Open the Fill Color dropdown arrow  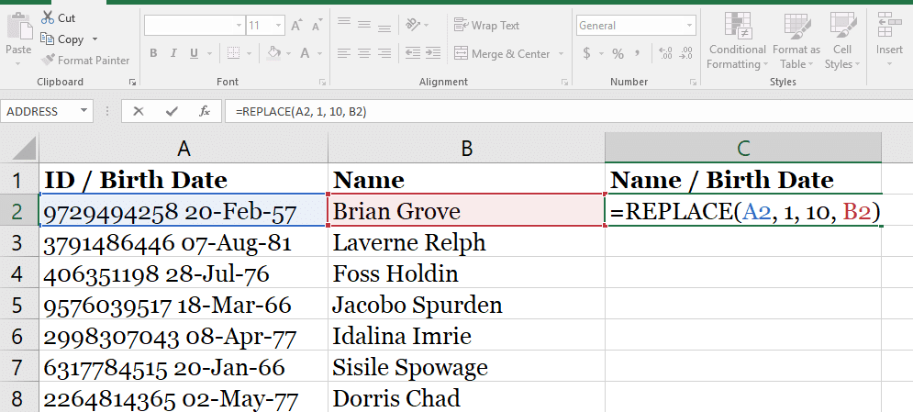(x=289, y=53)
